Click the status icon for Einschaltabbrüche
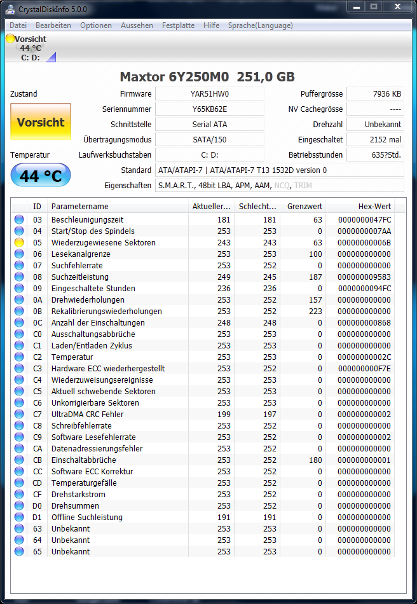 tap(19, 460)
